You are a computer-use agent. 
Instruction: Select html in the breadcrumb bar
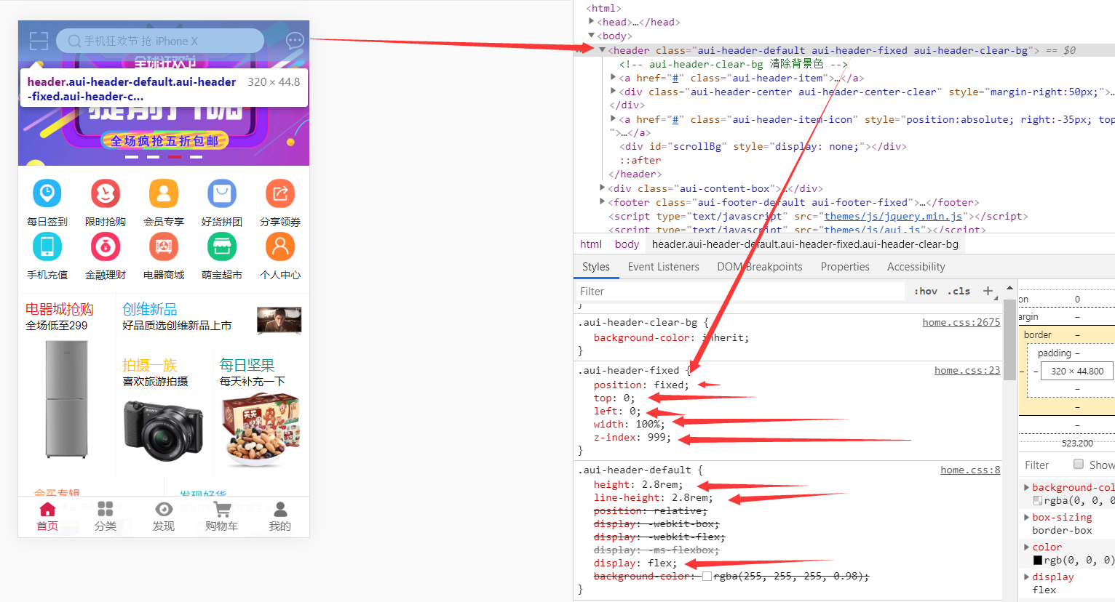point(591,244)
